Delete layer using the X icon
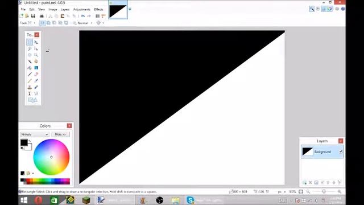The height and width of the screenshot is (205, 364). [x=311, y=182]
